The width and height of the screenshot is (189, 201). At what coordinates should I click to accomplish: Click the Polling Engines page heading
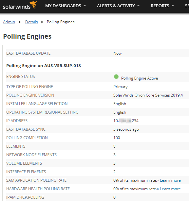(27, 36)
